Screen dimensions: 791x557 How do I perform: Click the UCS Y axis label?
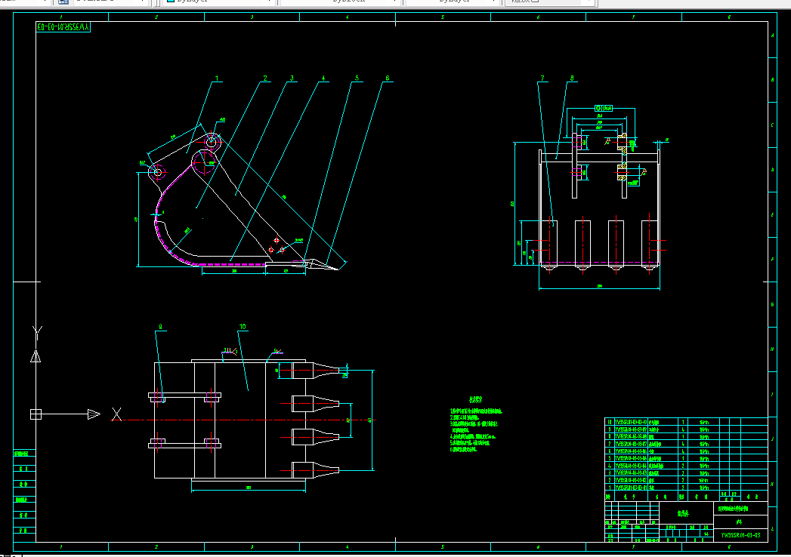pos(37,331)
